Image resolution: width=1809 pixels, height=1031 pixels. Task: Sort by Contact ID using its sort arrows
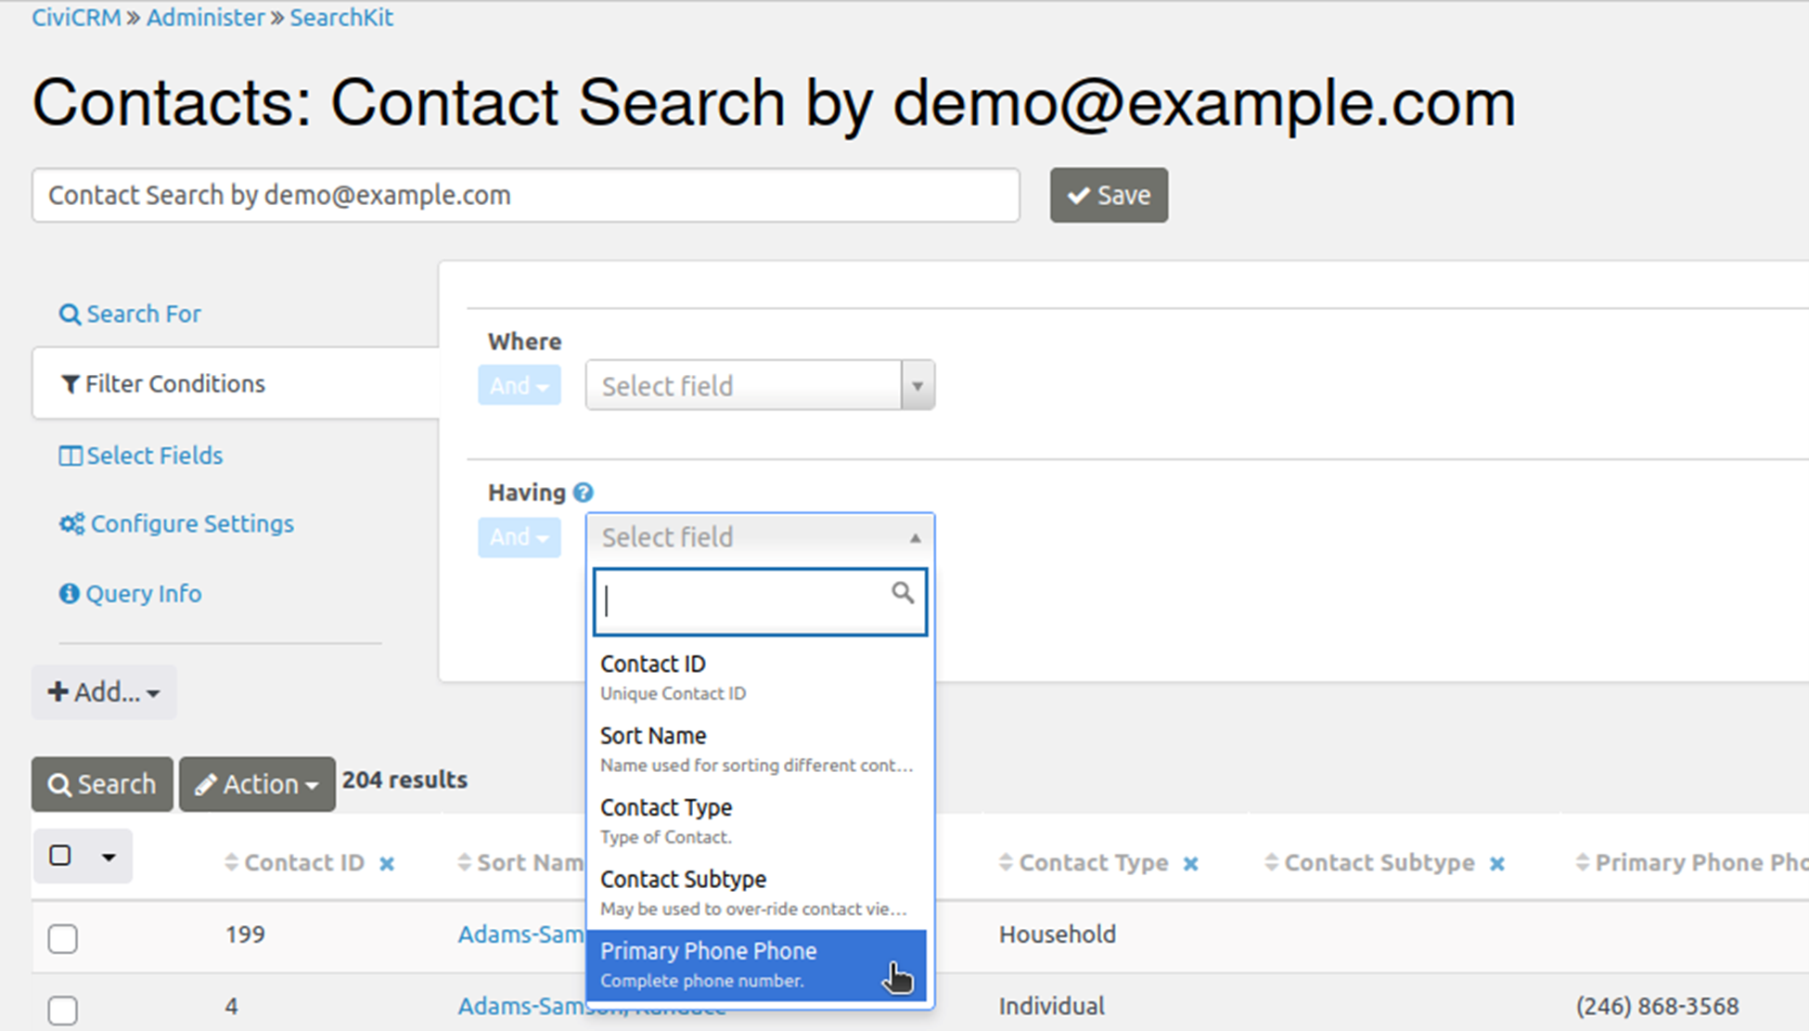pyautogui.click(x=231, y=863)
